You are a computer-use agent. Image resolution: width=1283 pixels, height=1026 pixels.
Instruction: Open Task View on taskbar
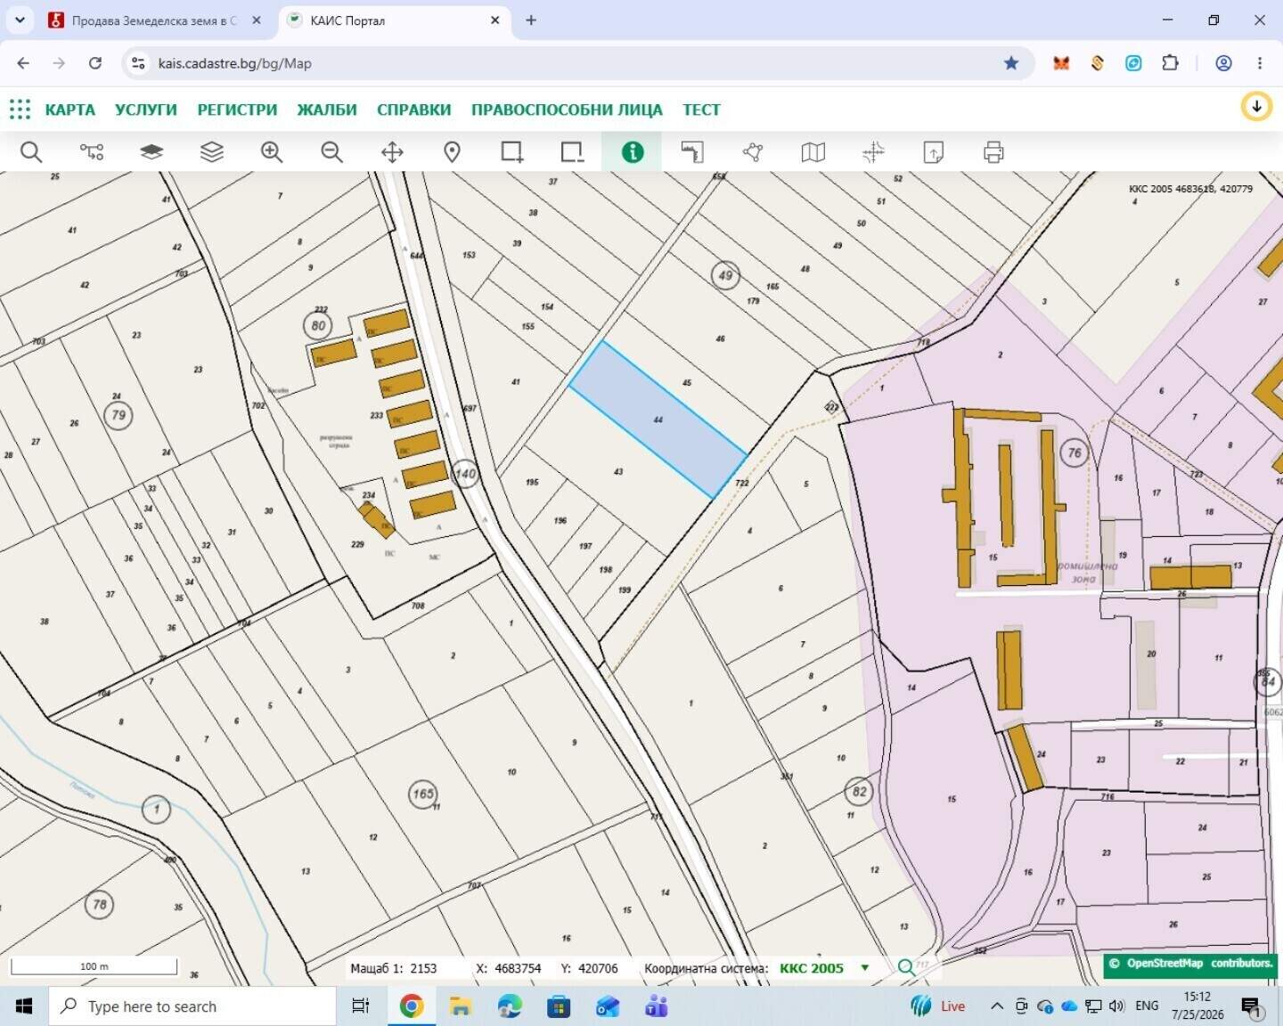[360, 1006]
